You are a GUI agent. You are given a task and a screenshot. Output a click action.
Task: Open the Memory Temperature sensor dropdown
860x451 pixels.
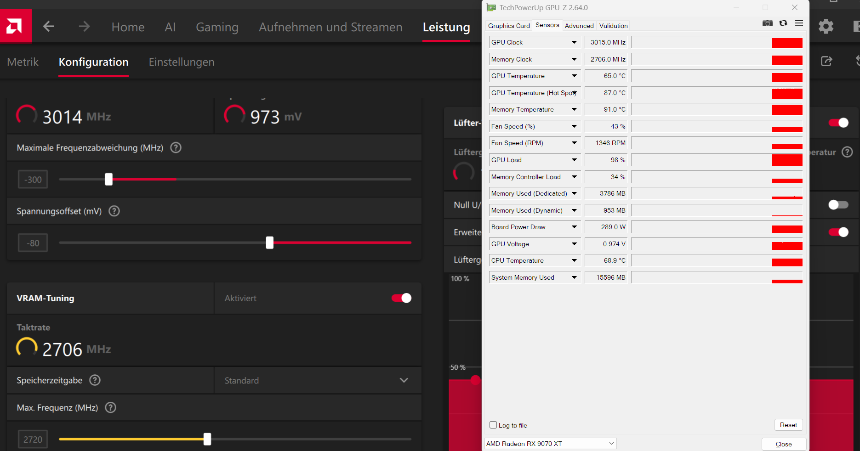(x=574, y=109)
